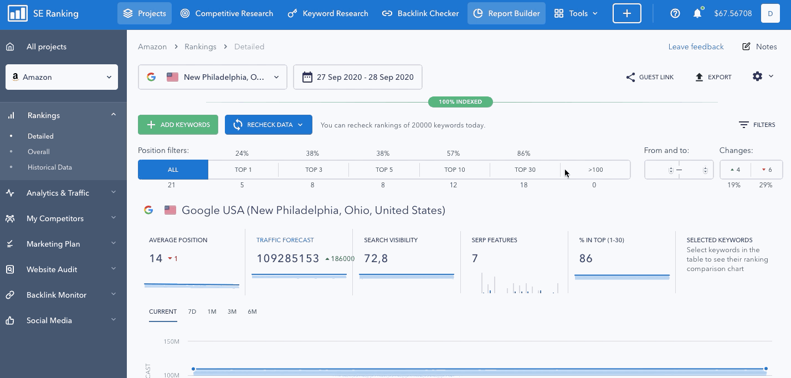791x378 pixels.
Task: Click the My Competitors people icon
Action: point(10,218)
